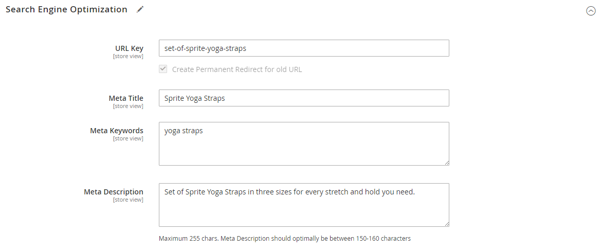
Task: Click the Meta Description label
Action: pyautogui.click(x=114, y=192)
